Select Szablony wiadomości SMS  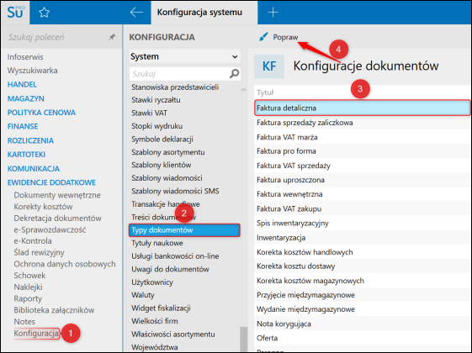(175, 191)
